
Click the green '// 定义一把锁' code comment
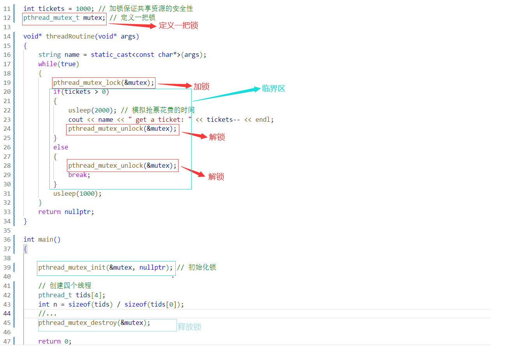coord(133,18)
